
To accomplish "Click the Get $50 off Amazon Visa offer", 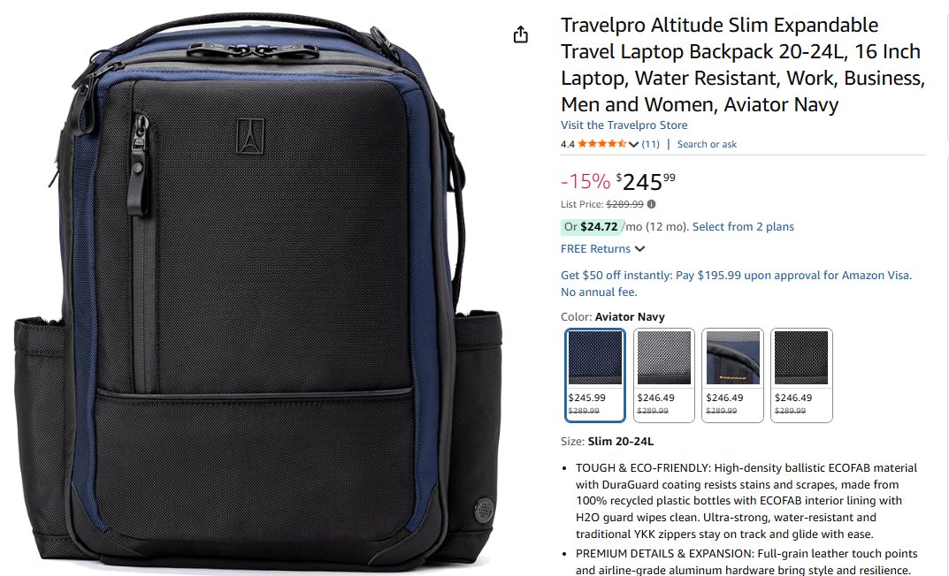I will (736, 284).
